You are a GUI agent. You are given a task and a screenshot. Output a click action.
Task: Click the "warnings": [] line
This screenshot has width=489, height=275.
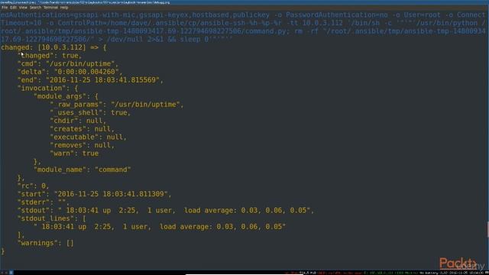click(x=46, y=243)
